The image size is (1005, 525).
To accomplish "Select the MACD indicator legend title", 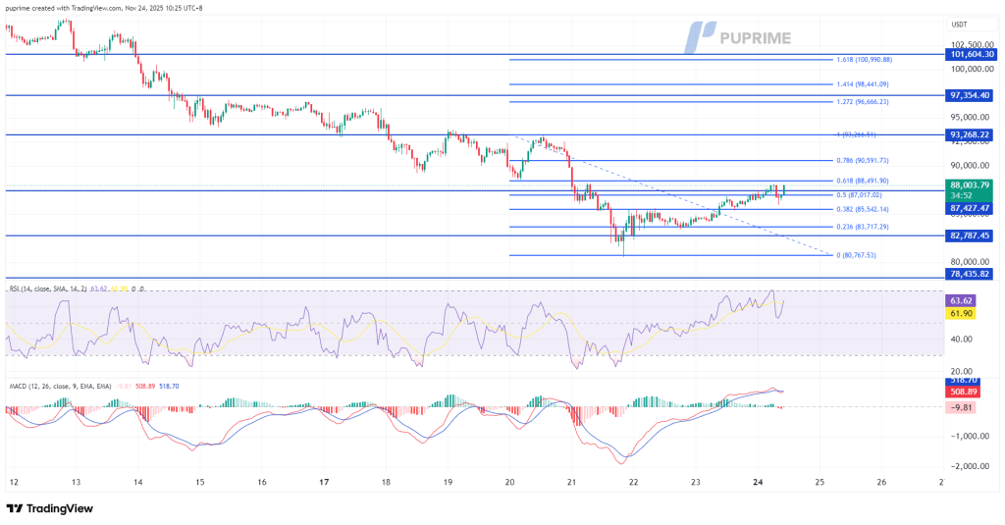I will click(x=59, y=387).
